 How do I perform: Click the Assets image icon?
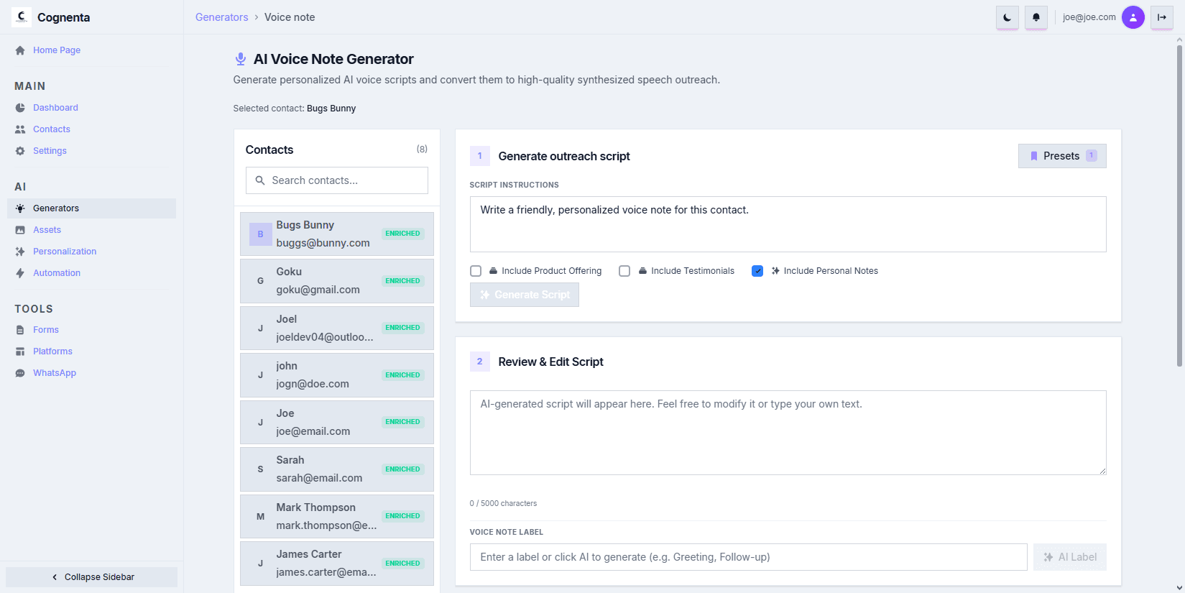pyautogui.click(x=20, y=230)
